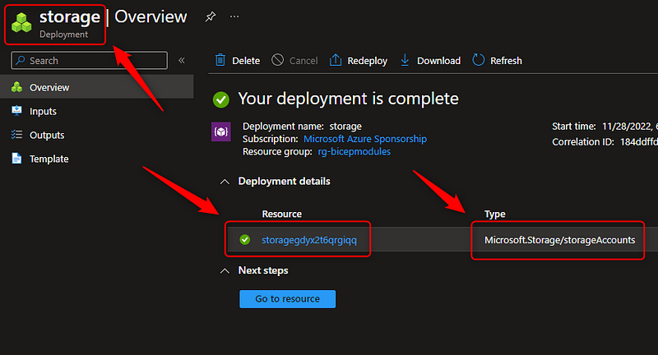
Task: Collapse the Deployment details section
Action: click(225, 181)
